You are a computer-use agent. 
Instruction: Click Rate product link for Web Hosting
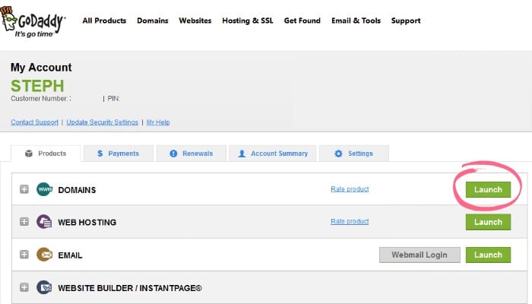click(350, 221)
